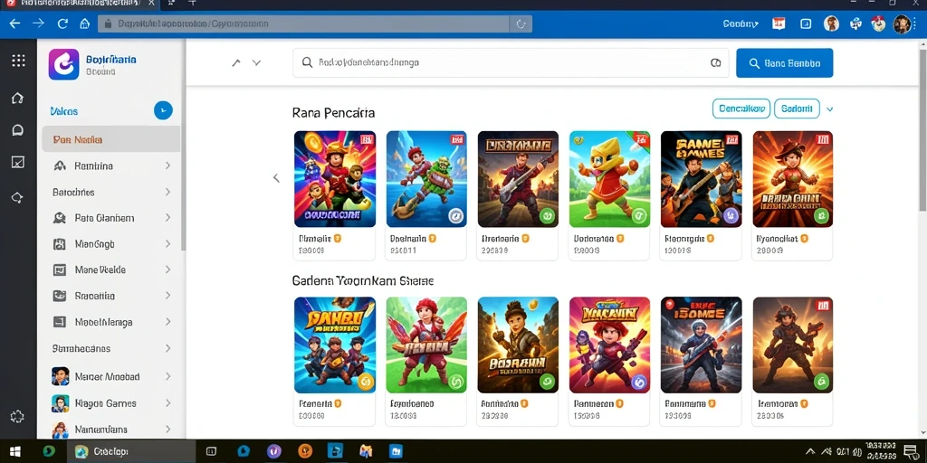Open the settings gear at the bottom of the left rail

pos(17,416)
